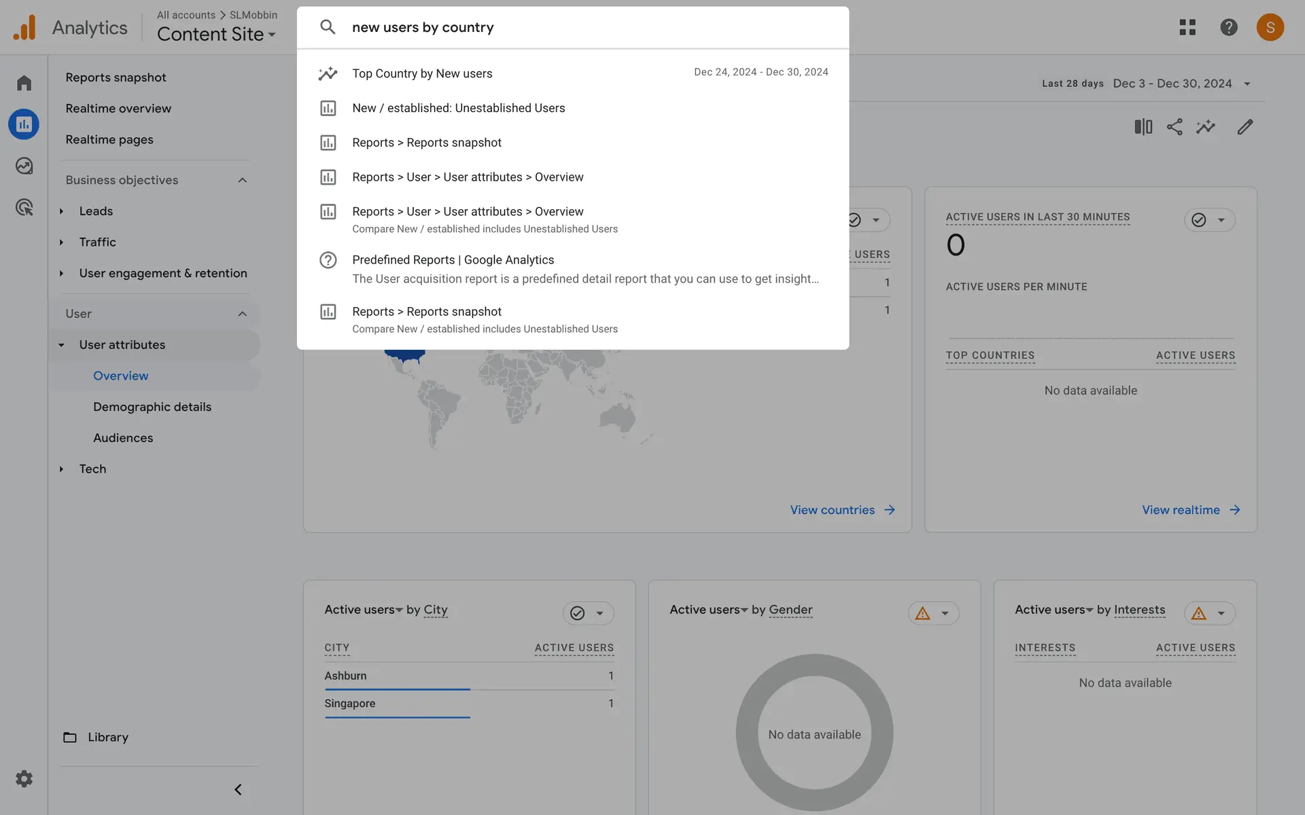
Task: Click the Gender card warning indicator
Action: click(x=922, y=613)
